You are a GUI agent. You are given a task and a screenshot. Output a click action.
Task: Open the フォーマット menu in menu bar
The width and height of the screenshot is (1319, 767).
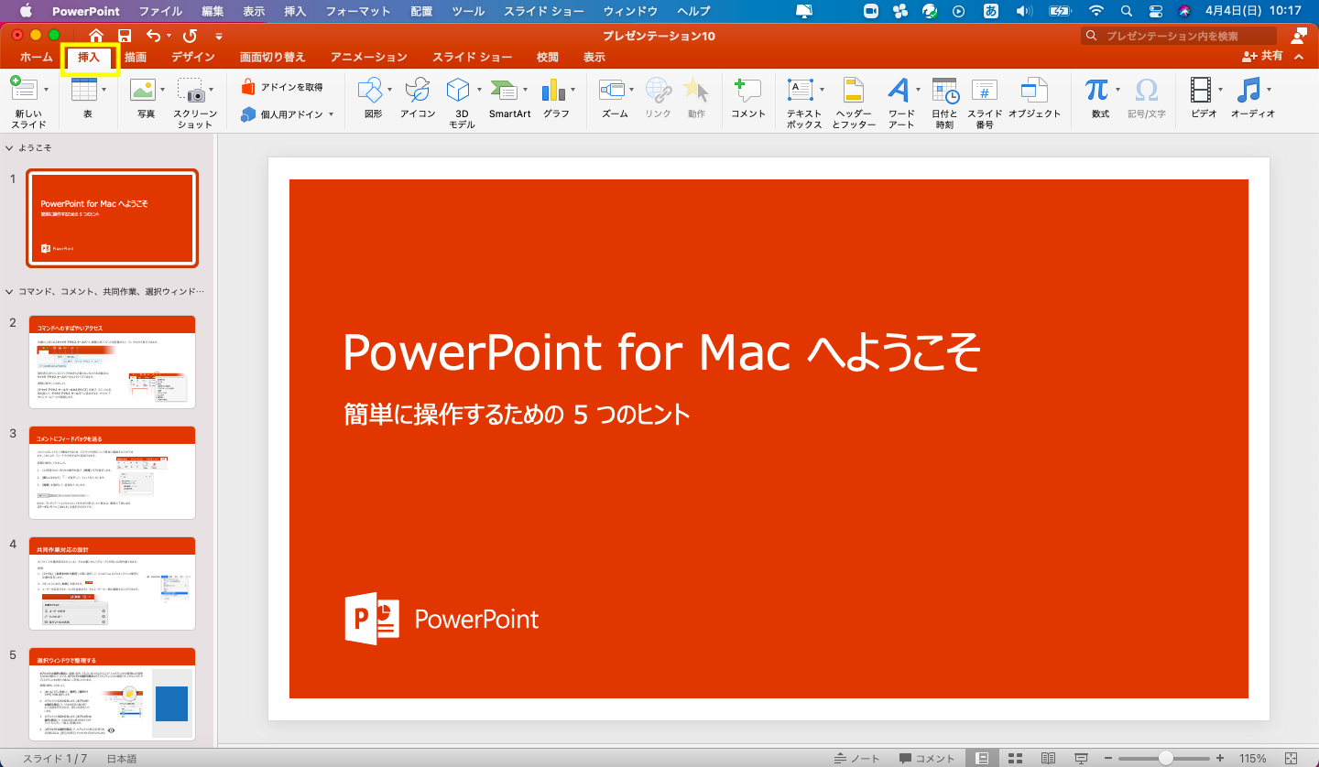359,11
